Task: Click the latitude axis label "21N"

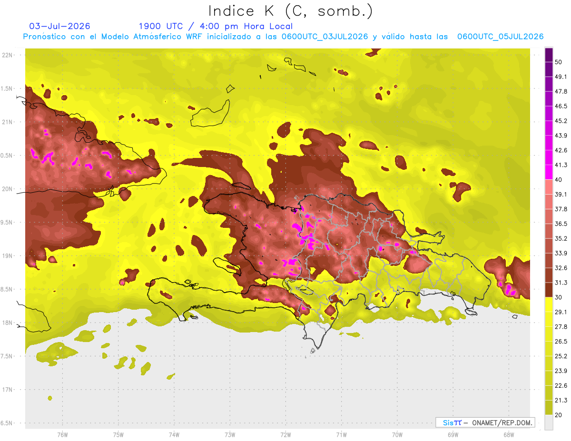Action: pyautogui.click(x=8, y=122)
